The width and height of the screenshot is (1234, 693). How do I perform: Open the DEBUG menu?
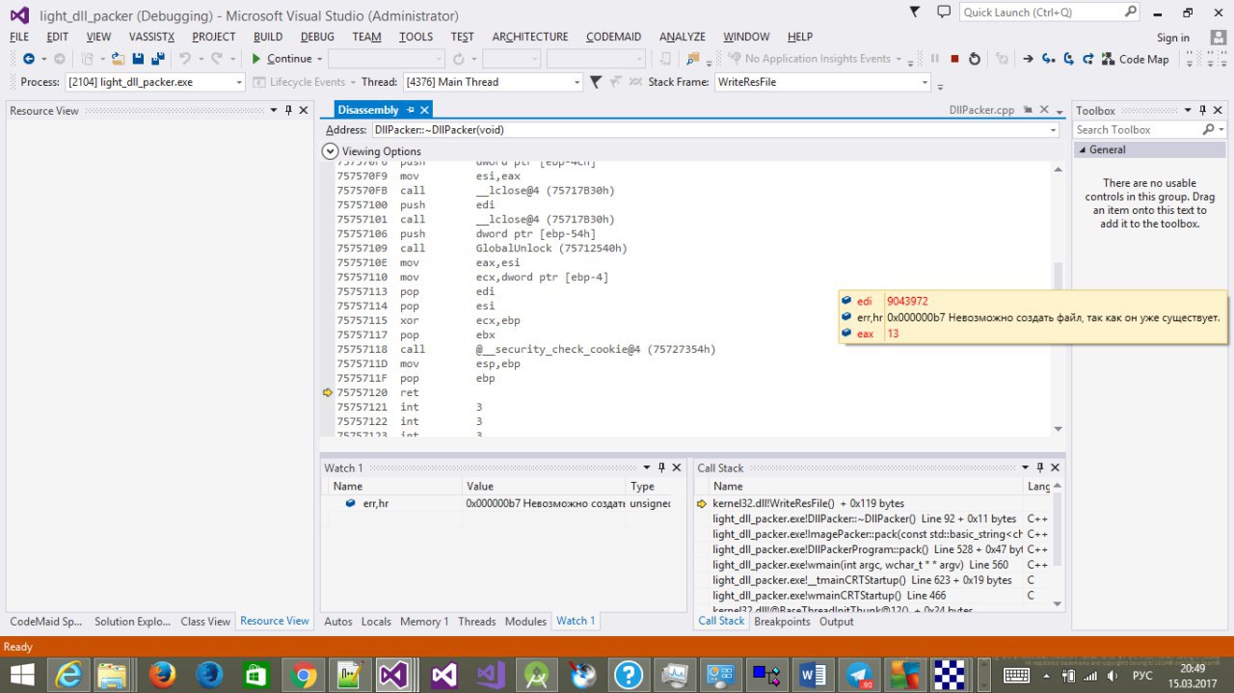point(317,37)
